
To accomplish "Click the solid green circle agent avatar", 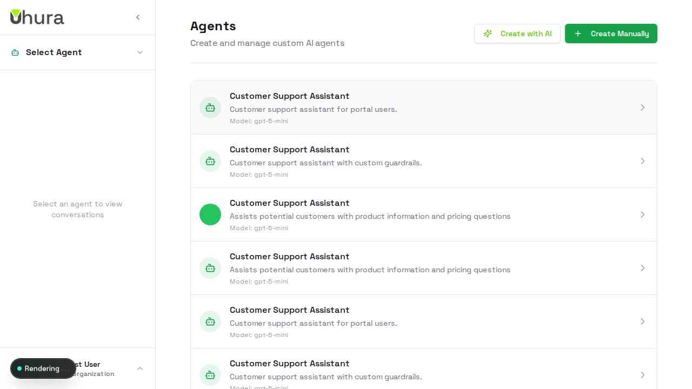I will pos(210,214).
